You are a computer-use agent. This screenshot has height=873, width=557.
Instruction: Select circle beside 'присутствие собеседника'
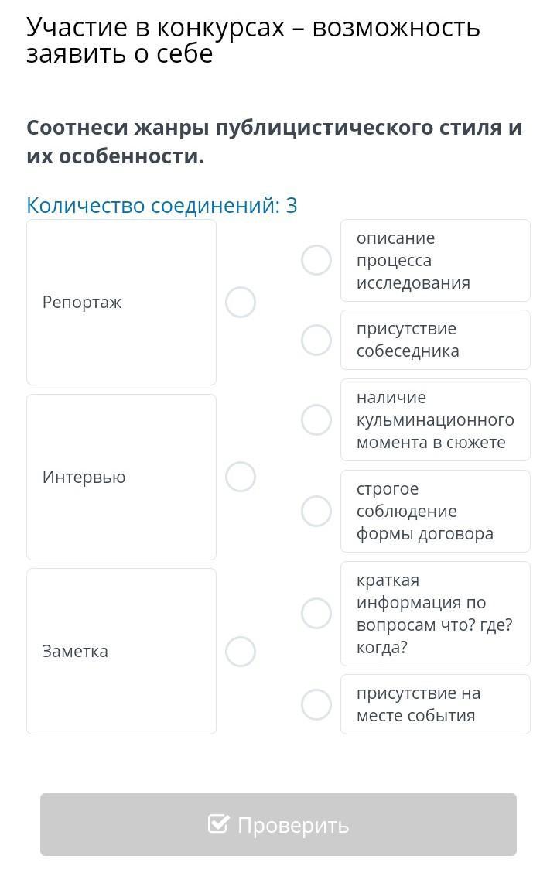pyautogui.click(x=316, y=340)
